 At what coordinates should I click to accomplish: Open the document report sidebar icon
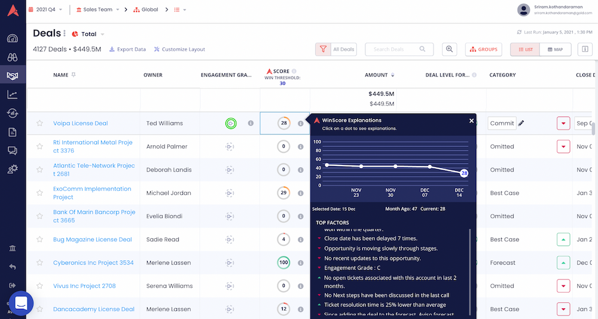[12, 132]
